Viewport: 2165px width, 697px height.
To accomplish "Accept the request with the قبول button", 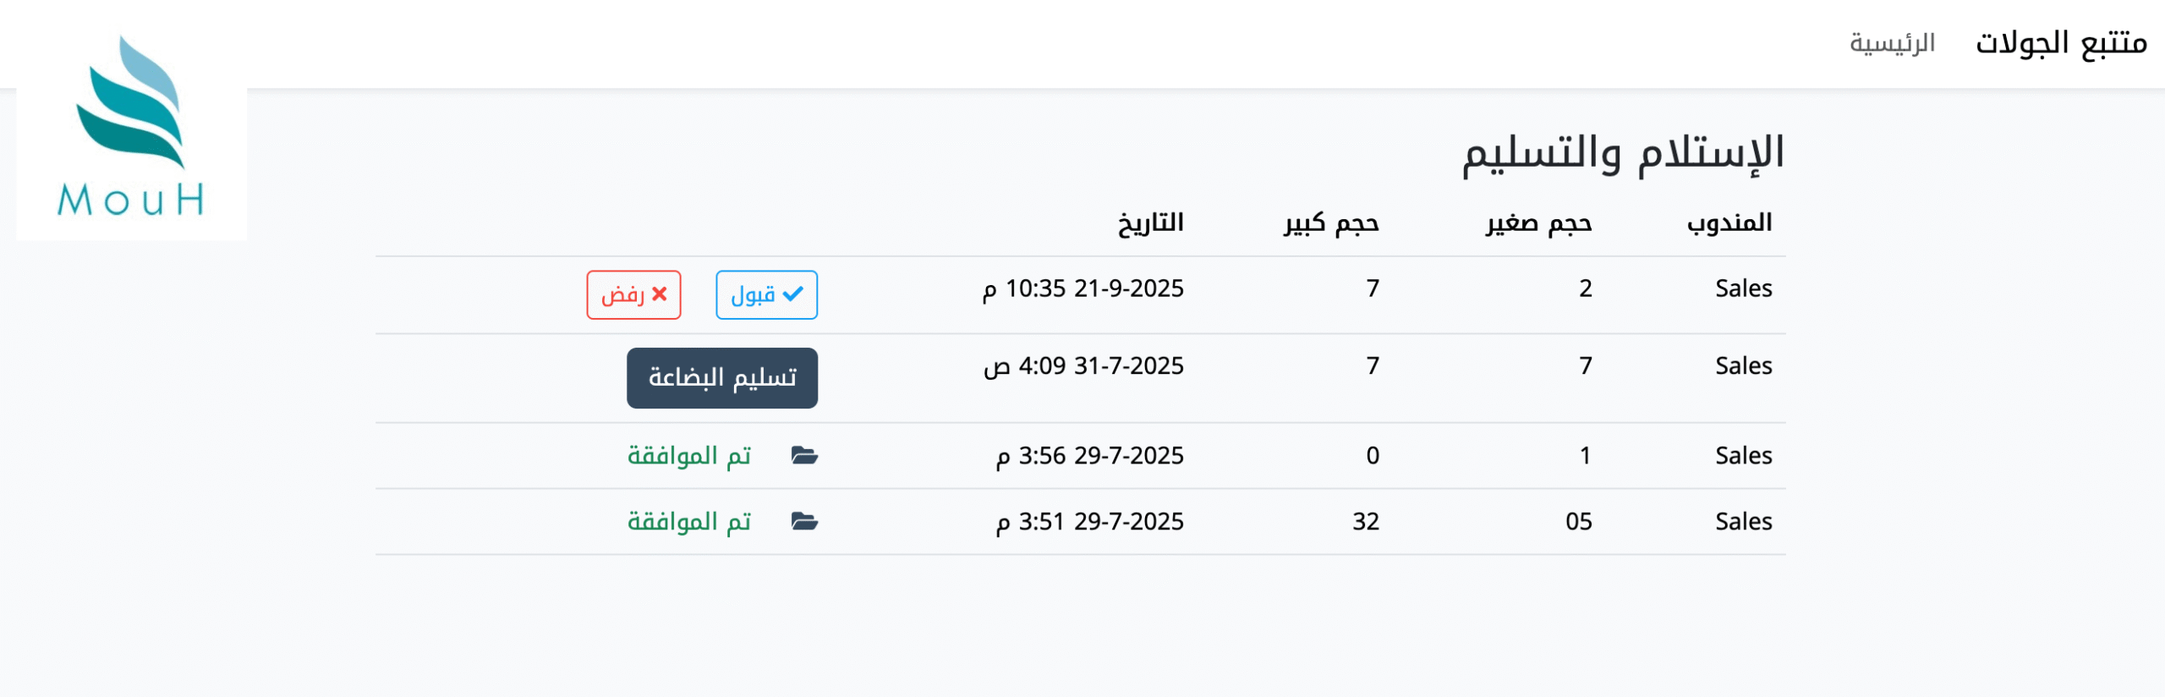I will 766,294.
